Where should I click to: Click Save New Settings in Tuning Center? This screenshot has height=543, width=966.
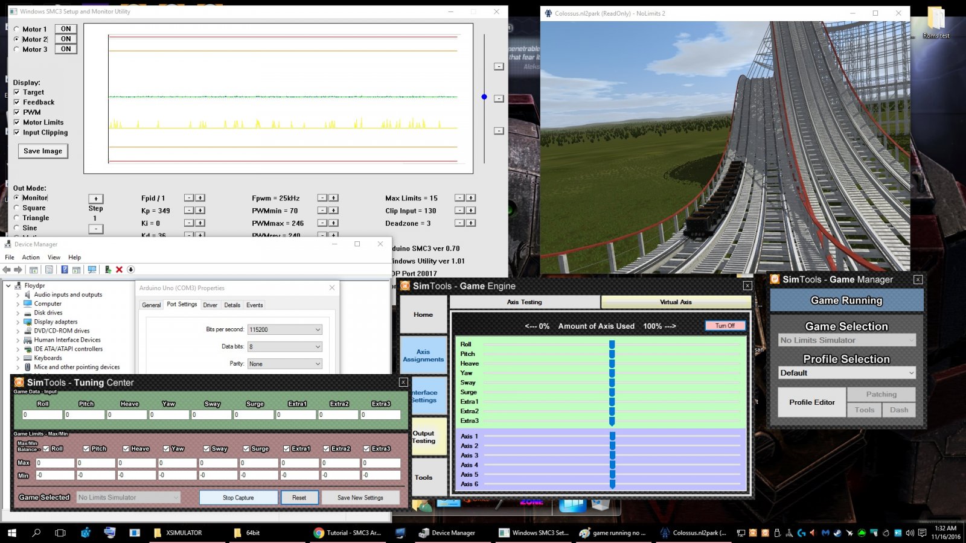[x=360, y=498]
